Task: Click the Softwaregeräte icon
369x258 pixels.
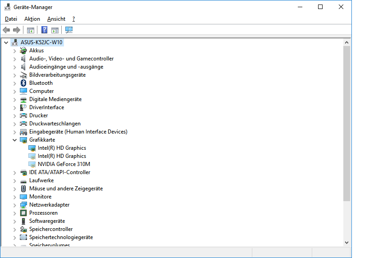Action: [x=23, y=221]
